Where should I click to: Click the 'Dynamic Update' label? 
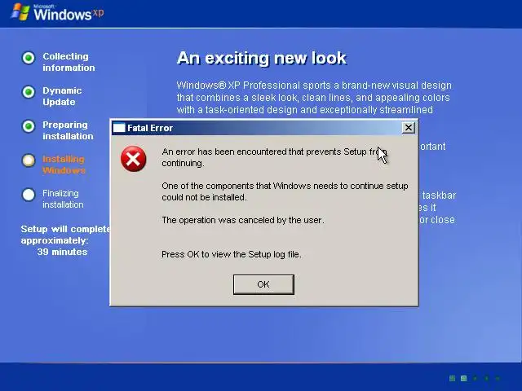click(x=62, y=96)
